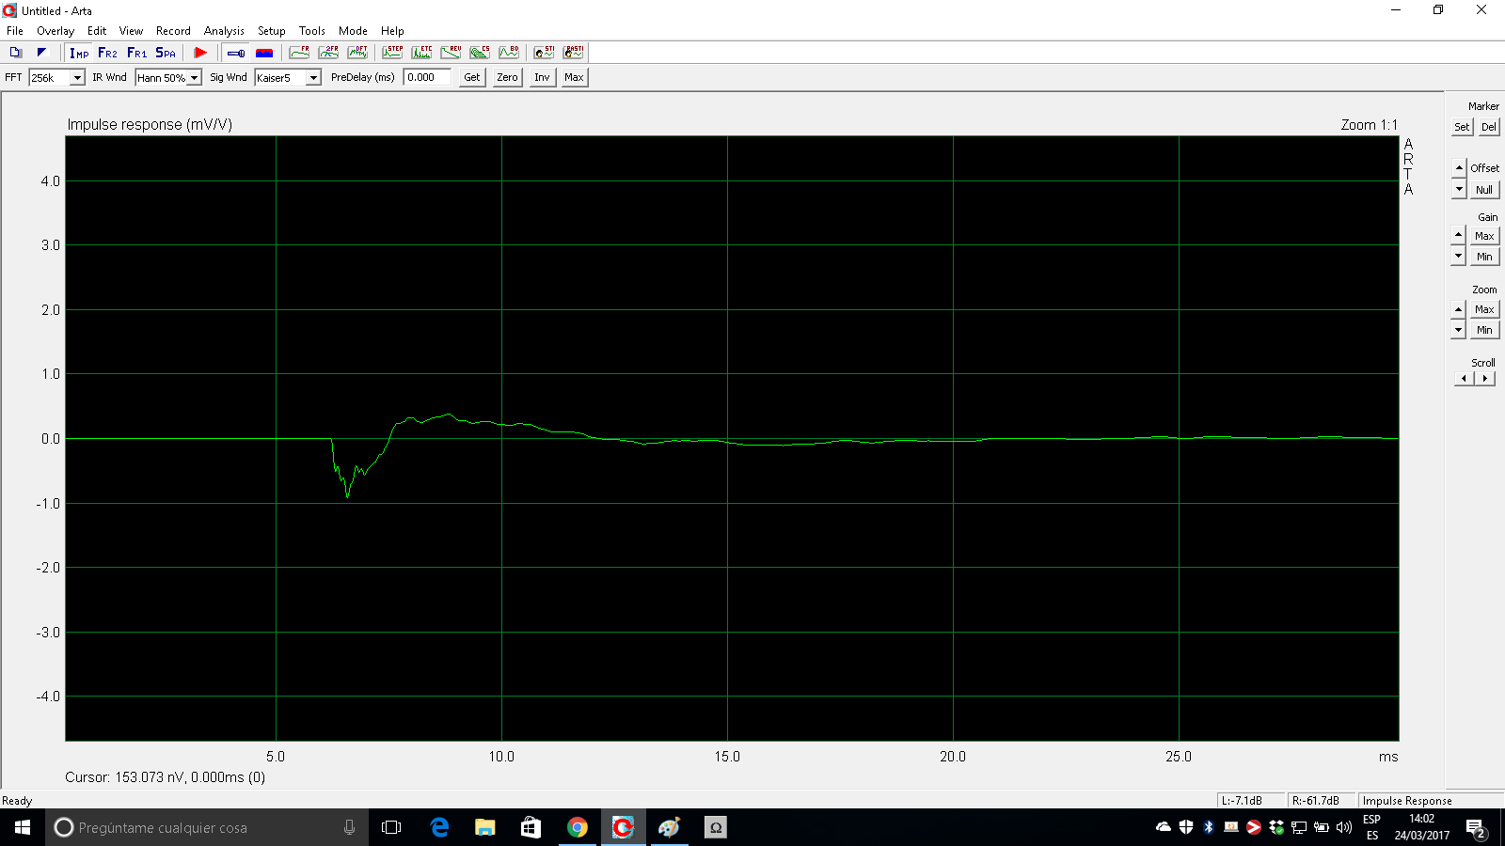1505x846 pixels.
Task: Click the Gain Min button
Action: click(x=1484, y=256)
